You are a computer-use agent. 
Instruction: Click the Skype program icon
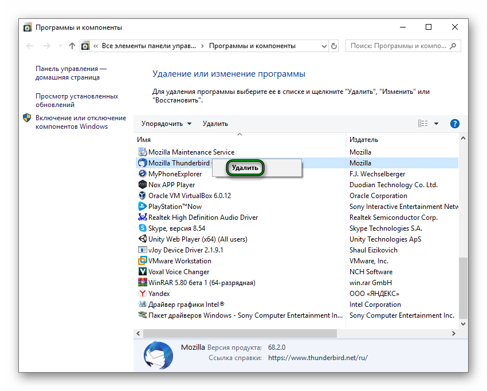coord(142,228)
